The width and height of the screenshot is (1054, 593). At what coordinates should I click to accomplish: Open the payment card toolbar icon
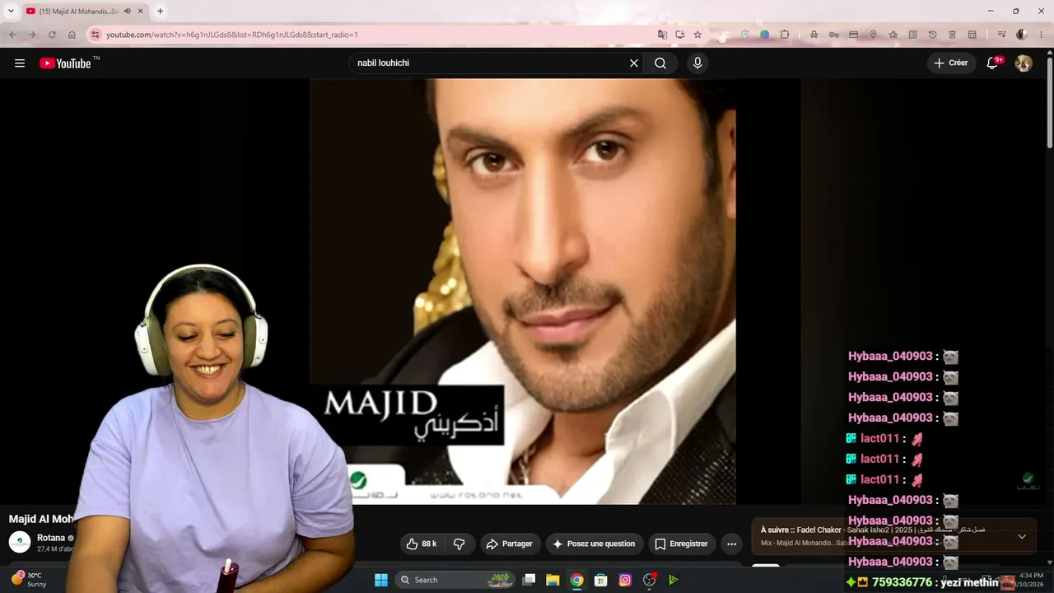[853, 35]
